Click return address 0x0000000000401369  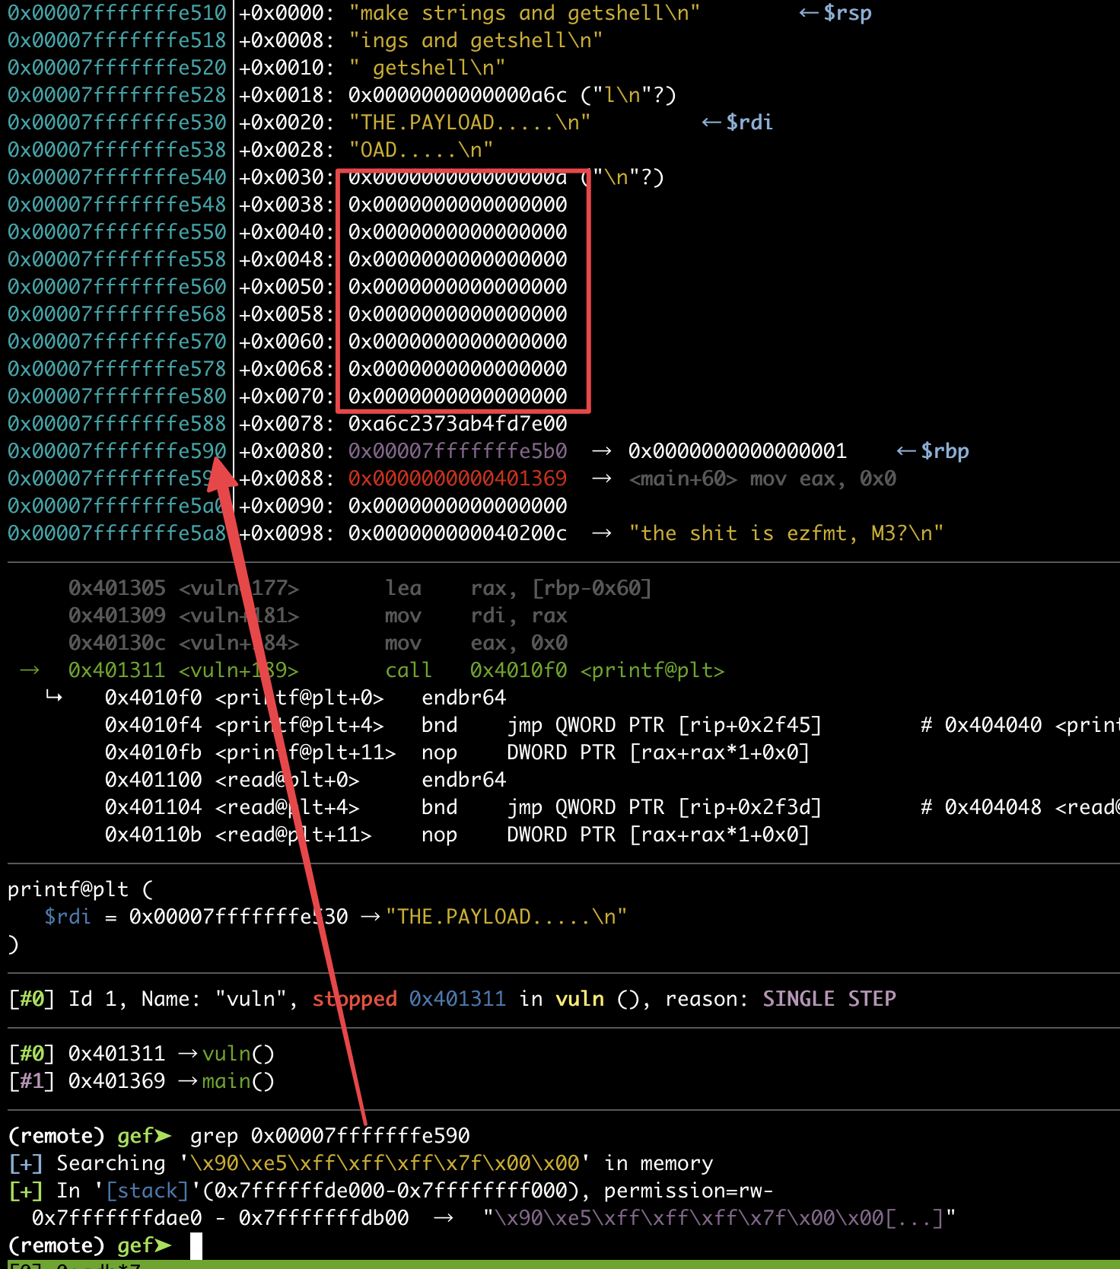(x=457, y=479)
